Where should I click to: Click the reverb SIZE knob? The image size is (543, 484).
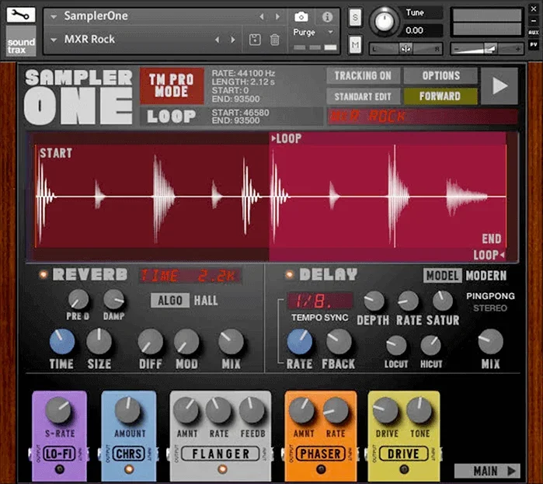pos(99,342)
